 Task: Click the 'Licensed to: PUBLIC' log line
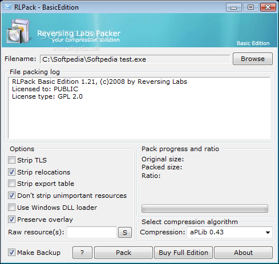pyautogui.click(x=45, y=89)
